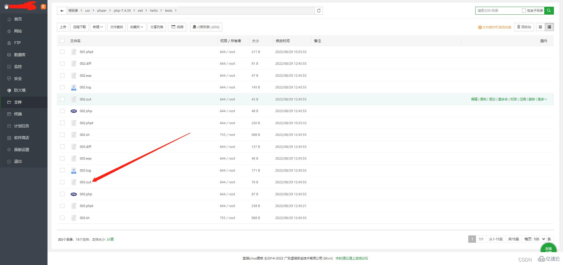Open the 回收站 recycle bin
Screen dimensions: 563x265
point(524,27)
